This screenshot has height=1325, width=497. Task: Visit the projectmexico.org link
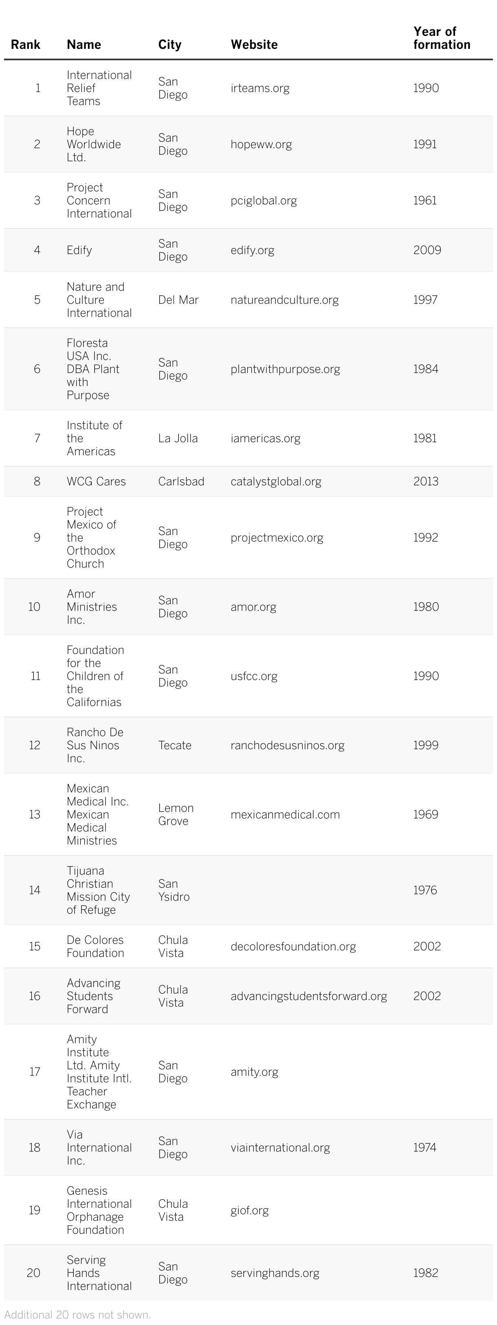coord(277,537)
